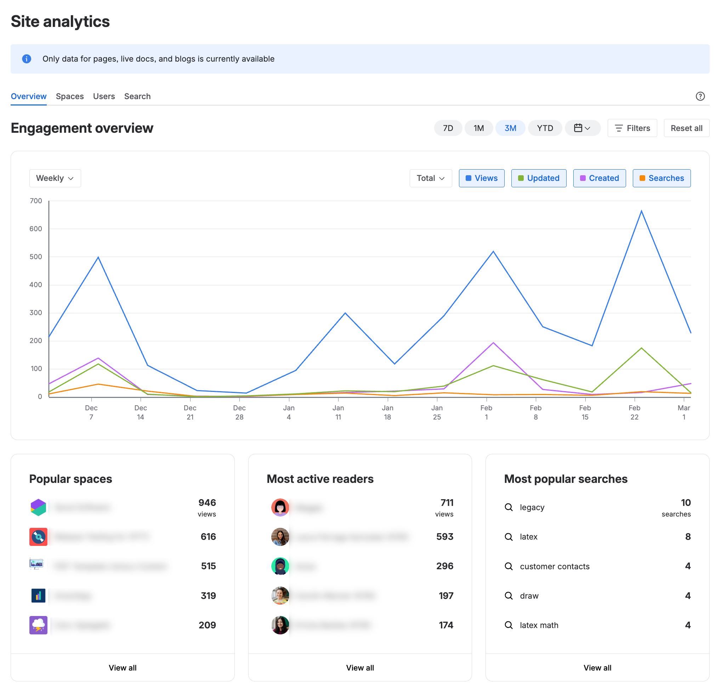
Task: Click the storm cloud space icon
Action: point(38,625)
